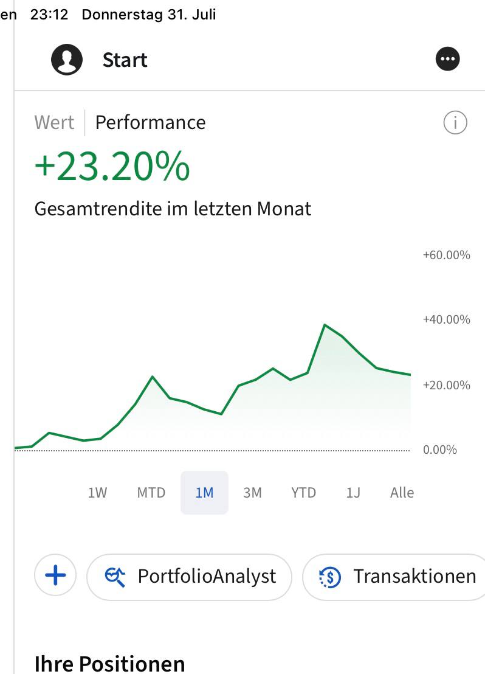Select the YTD time range
This screenshot has width=485, height=674.
[x=303, y=493]
